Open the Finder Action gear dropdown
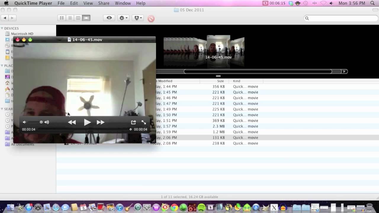This screenshot has width=379, height=213. pos(123,18)
